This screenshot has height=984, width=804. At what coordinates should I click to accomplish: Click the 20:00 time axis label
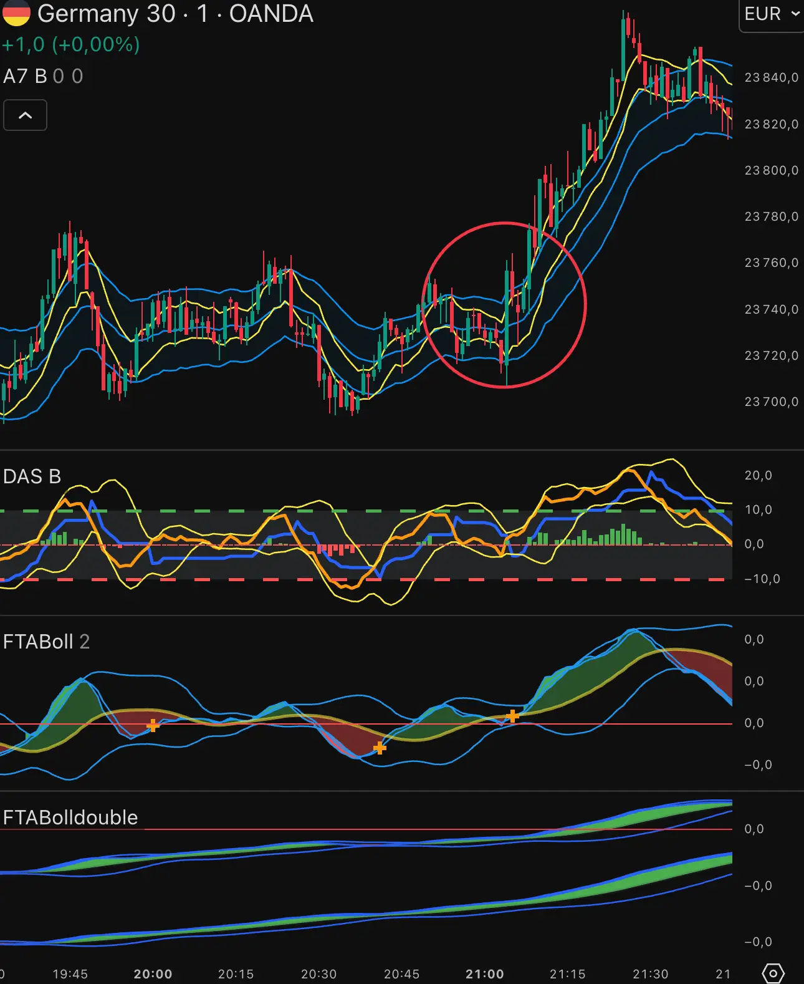coord(153,974)
